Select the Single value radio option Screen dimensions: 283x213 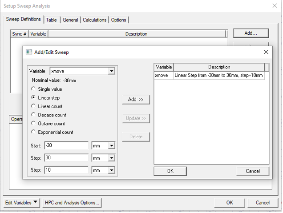(x=34, y=89)
